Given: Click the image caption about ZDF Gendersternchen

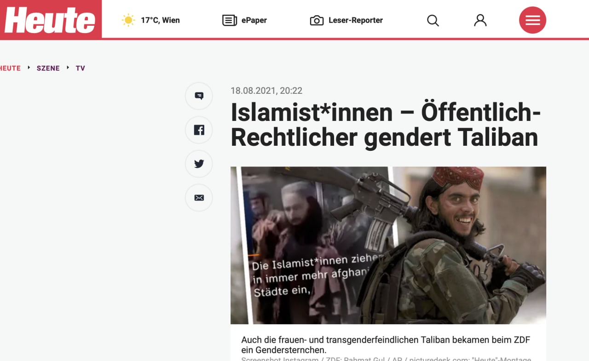Looking at the screenshot, I should [386, 345].
